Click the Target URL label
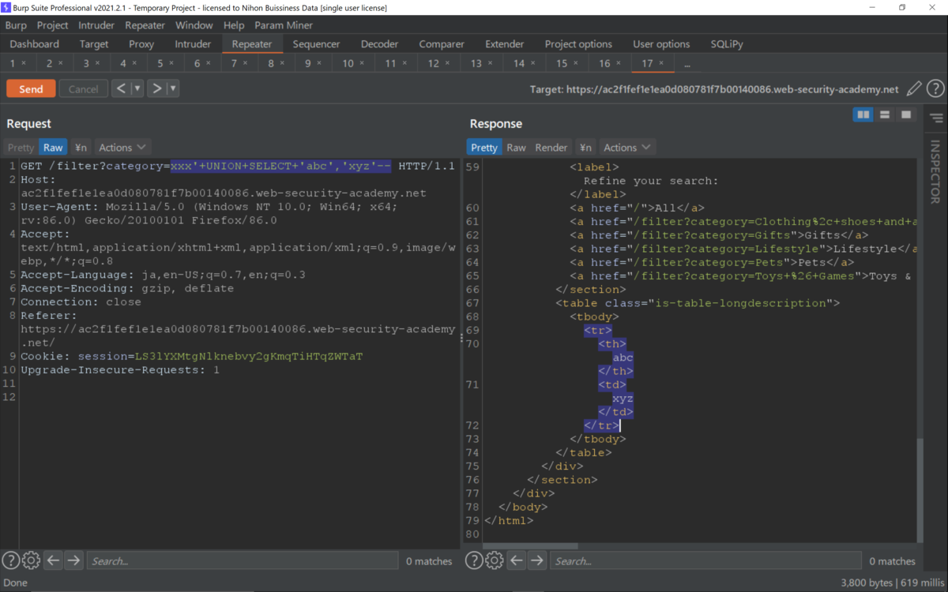948x592 pixels. pos(714,89)
